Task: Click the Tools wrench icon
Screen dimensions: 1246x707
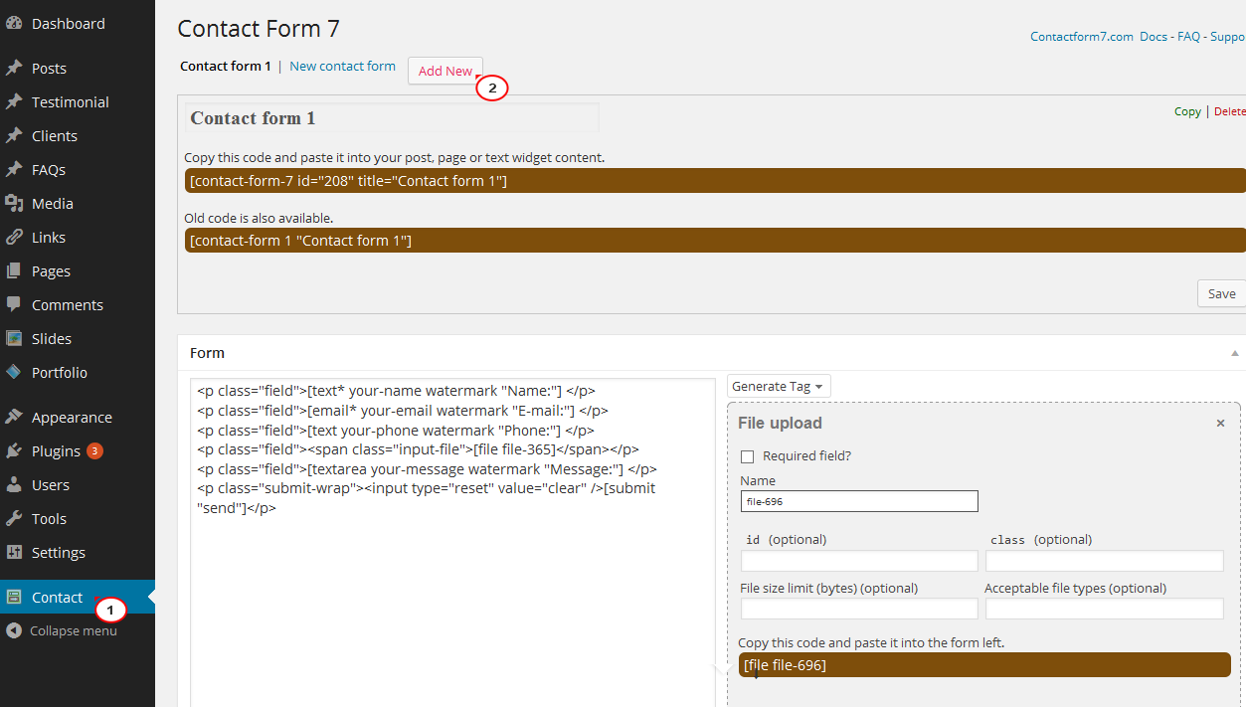Action: pos(14,519)
